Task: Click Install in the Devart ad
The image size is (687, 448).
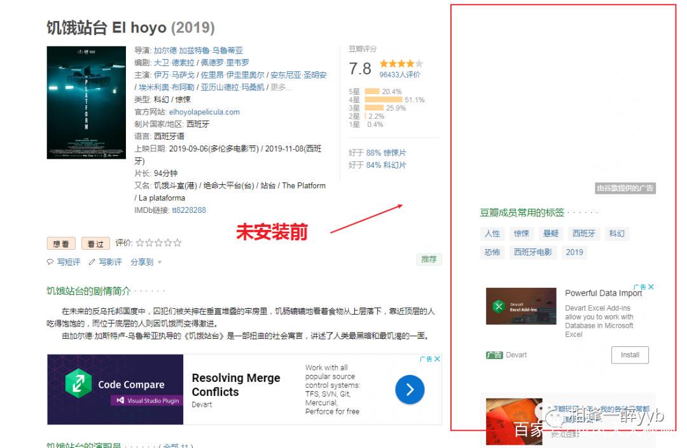Action: pyautogui.click(x=630, y=355)
